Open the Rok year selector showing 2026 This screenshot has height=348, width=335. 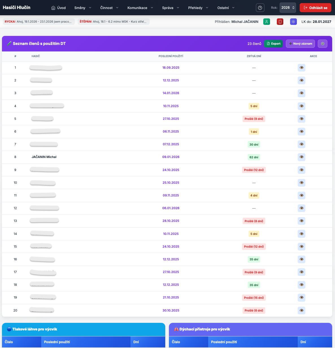[x=288, y=8]
